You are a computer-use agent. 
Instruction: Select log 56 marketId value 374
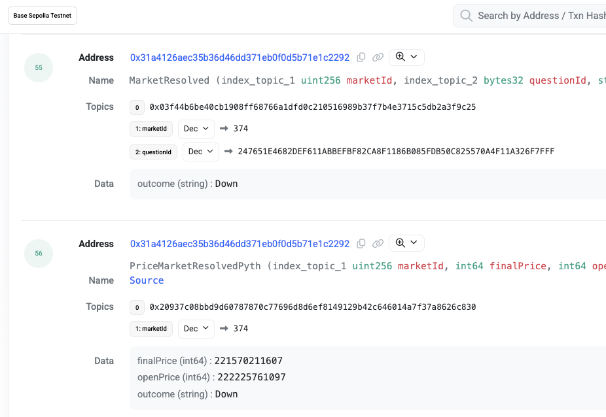point(241,329)
